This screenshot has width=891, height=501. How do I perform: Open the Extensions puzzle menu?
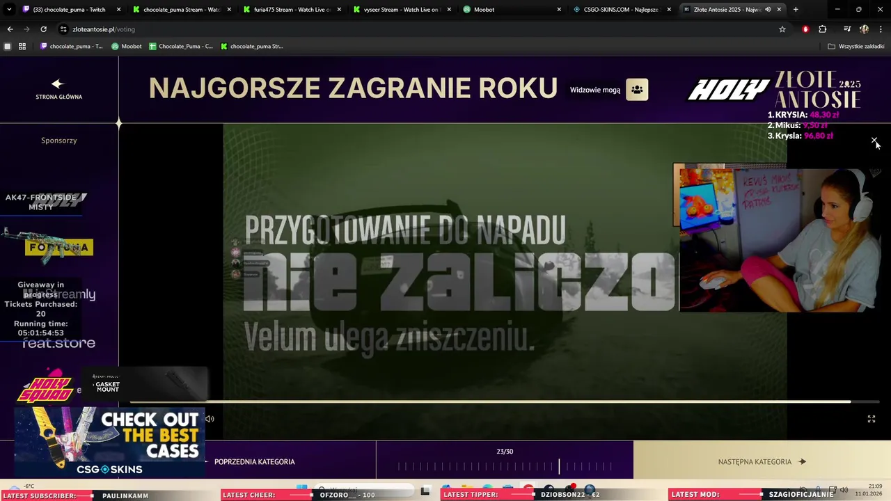tap(823, 29)
